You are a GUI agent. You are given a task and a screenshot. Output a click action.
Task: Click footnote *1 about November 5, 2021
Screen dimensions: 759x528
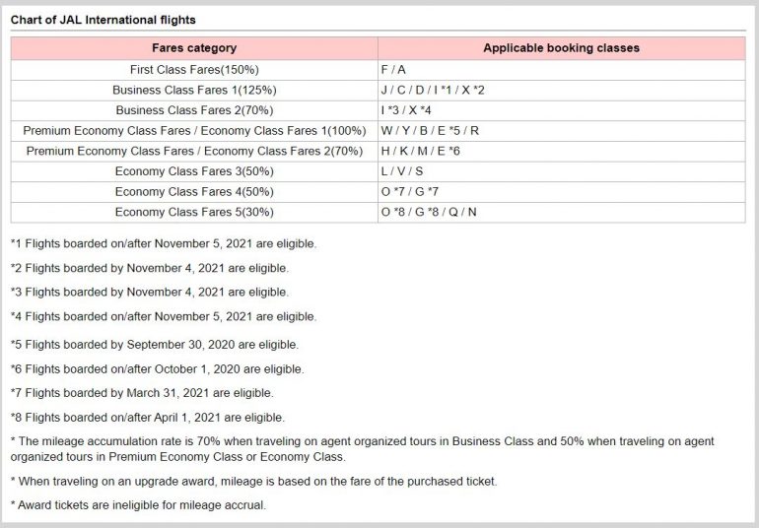164,242
